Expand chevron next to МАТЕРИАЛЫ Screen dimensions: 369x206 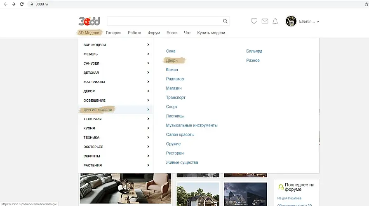(148, 82)
